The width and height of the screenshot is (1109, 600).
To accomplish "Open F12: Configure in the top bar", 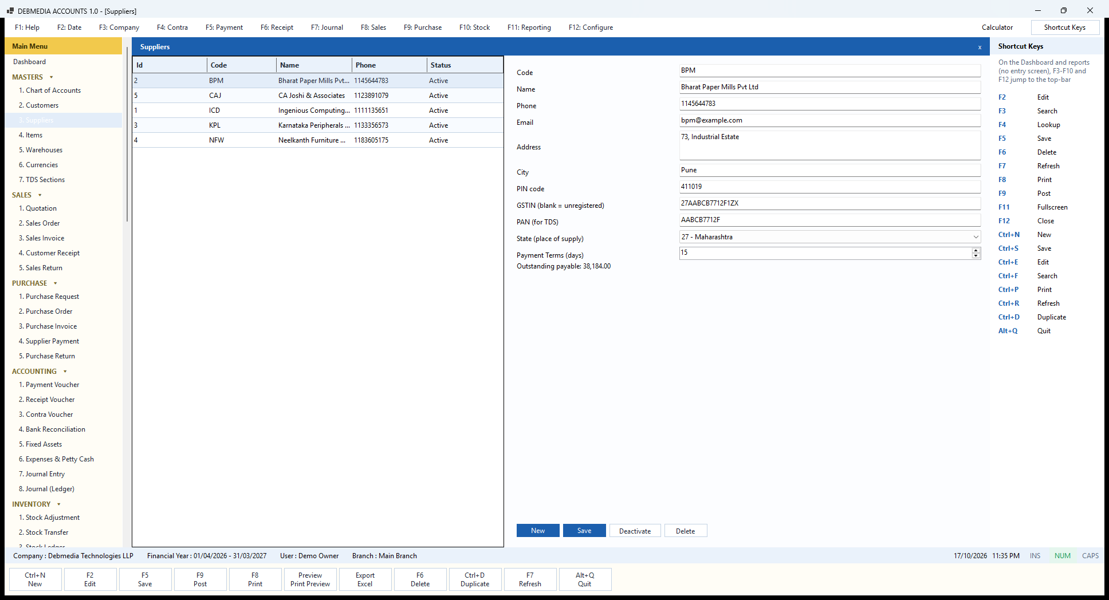I will (x=591, y=27).
